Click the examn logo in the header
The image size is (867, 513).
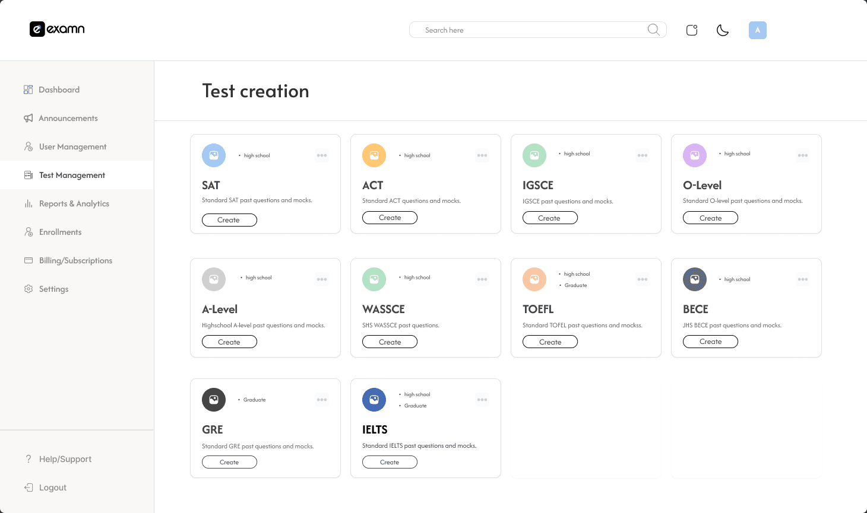(x=57, y=29)
